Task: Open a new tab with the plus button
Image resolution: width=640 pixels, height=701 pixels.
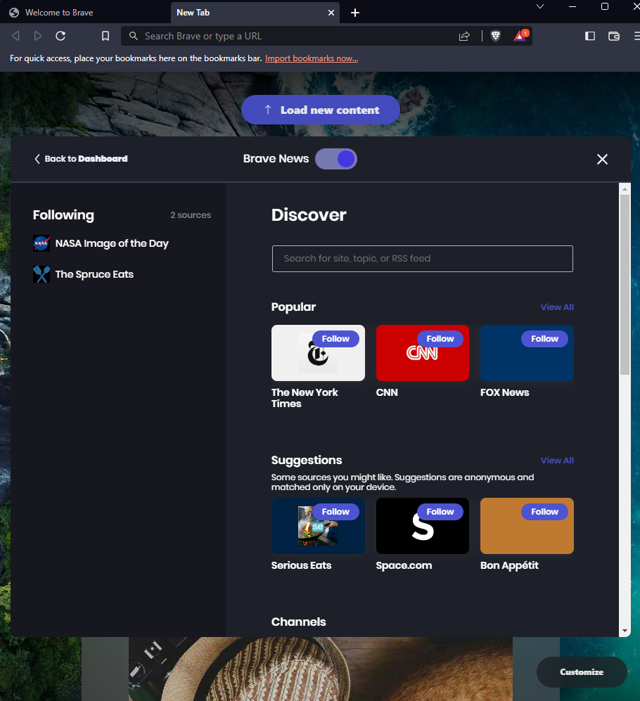Action: pyautogui.click(x=355, y=13)
